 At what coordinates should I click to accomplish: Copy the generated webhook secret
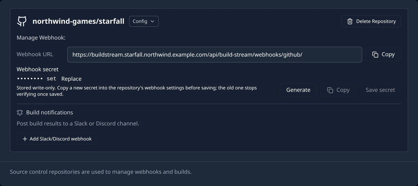click(x=338, y=90)
